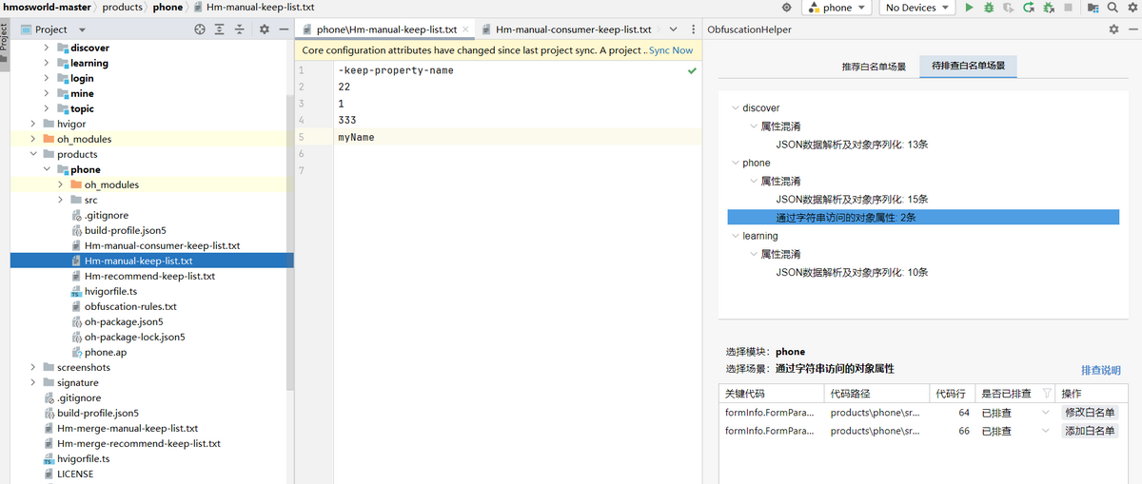Image resolution: width=1142 pixels, height=484 pixels.
Task: Switch to Hm-manual-consumer-keep-list.txt editor tab
Action: [572, 29]
